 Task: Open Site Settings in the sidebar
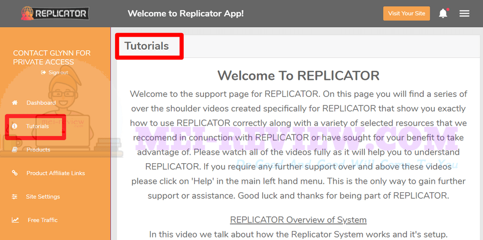(43, 197)
